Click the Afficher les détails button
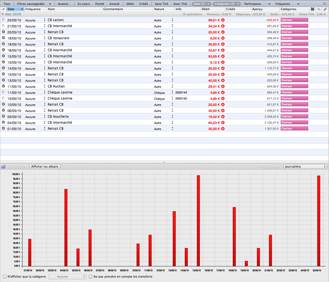 tap(45, 167)
